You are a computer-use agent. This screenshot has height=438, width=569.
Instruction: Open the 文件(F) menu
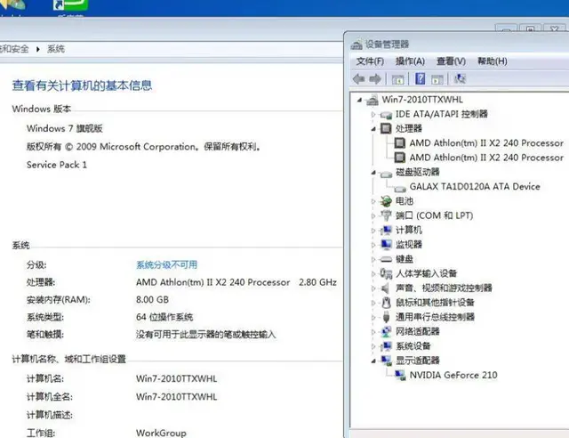[x=370, y=61]
